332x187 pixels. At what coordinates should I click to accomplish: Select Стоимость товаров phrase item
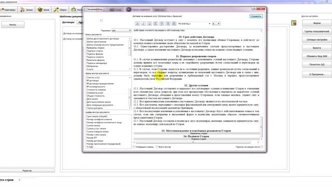(x=96, y=90)
